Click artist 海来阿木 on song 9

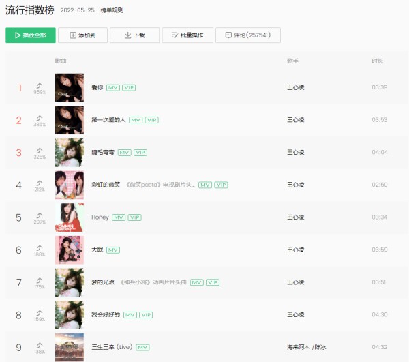[x=298, y=347]
